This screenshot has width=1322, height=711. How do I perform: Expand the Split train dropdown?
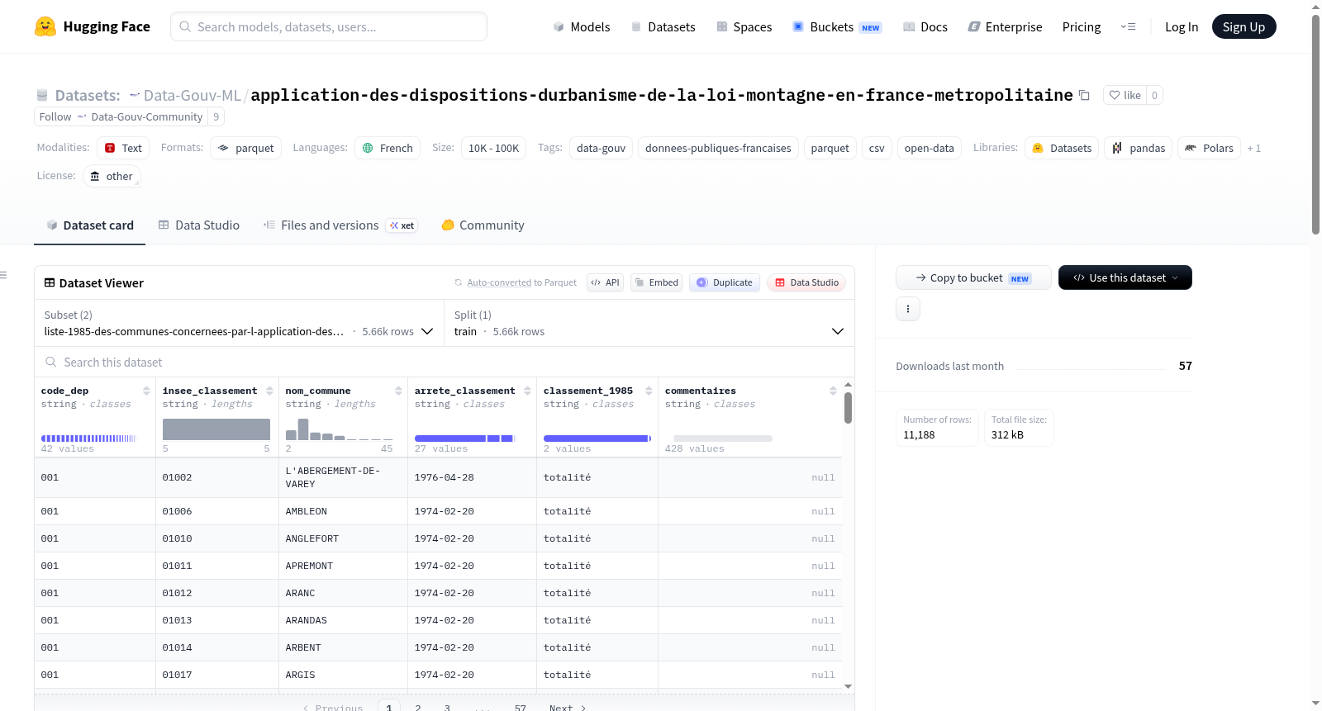coord(649,323)
